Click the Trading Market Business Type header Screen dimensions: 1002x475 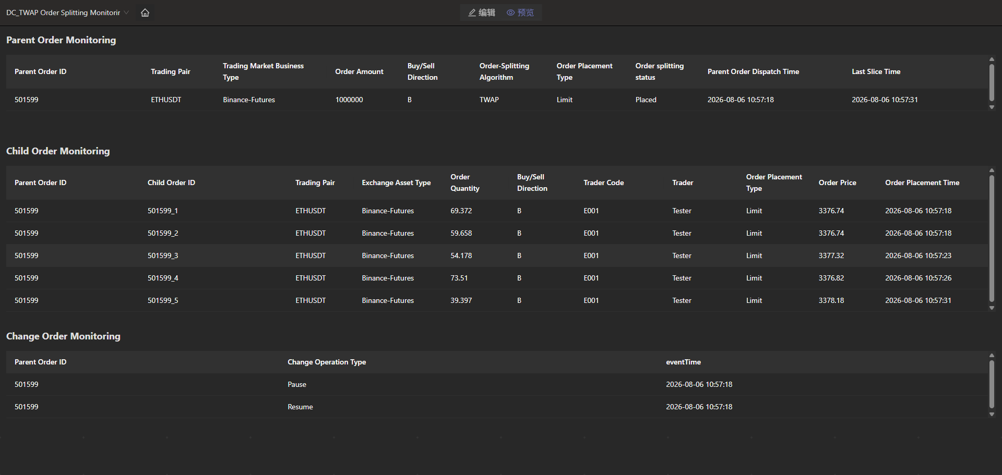pos(263,71)
